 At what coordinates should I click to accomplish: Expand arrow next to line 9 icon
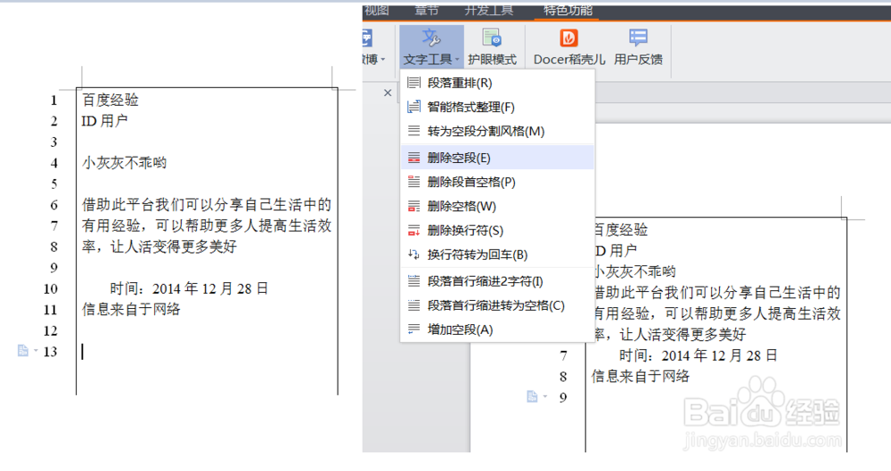545,396
